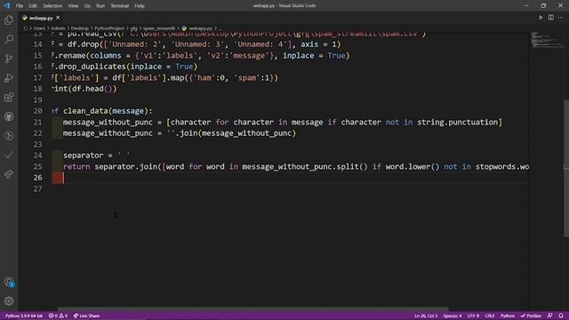This screenshot has height=320, width=569.
Task: Open the Go menu
Action: [x=87, y=6]
